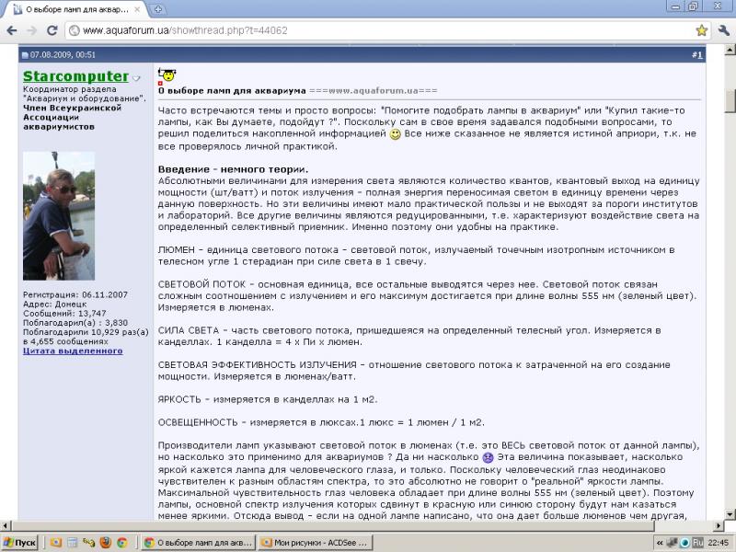The image size is (736, 552).
Task: Switch to the 'О выборе ламп для акв…' taskbar button
Action: [199, 543]
